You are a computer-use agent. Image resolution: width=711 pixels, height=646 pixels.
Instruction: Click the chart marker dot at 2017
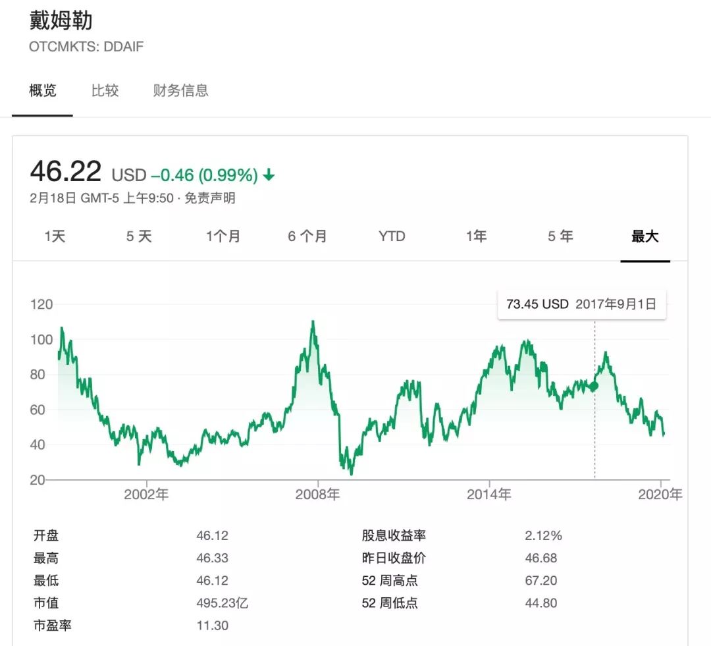pos(594,386)
